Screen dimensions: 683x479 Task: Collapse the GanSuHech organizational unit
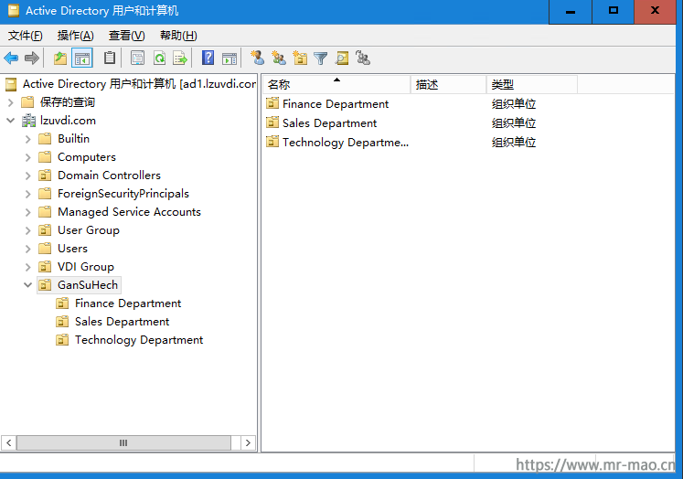pos(28,285)
